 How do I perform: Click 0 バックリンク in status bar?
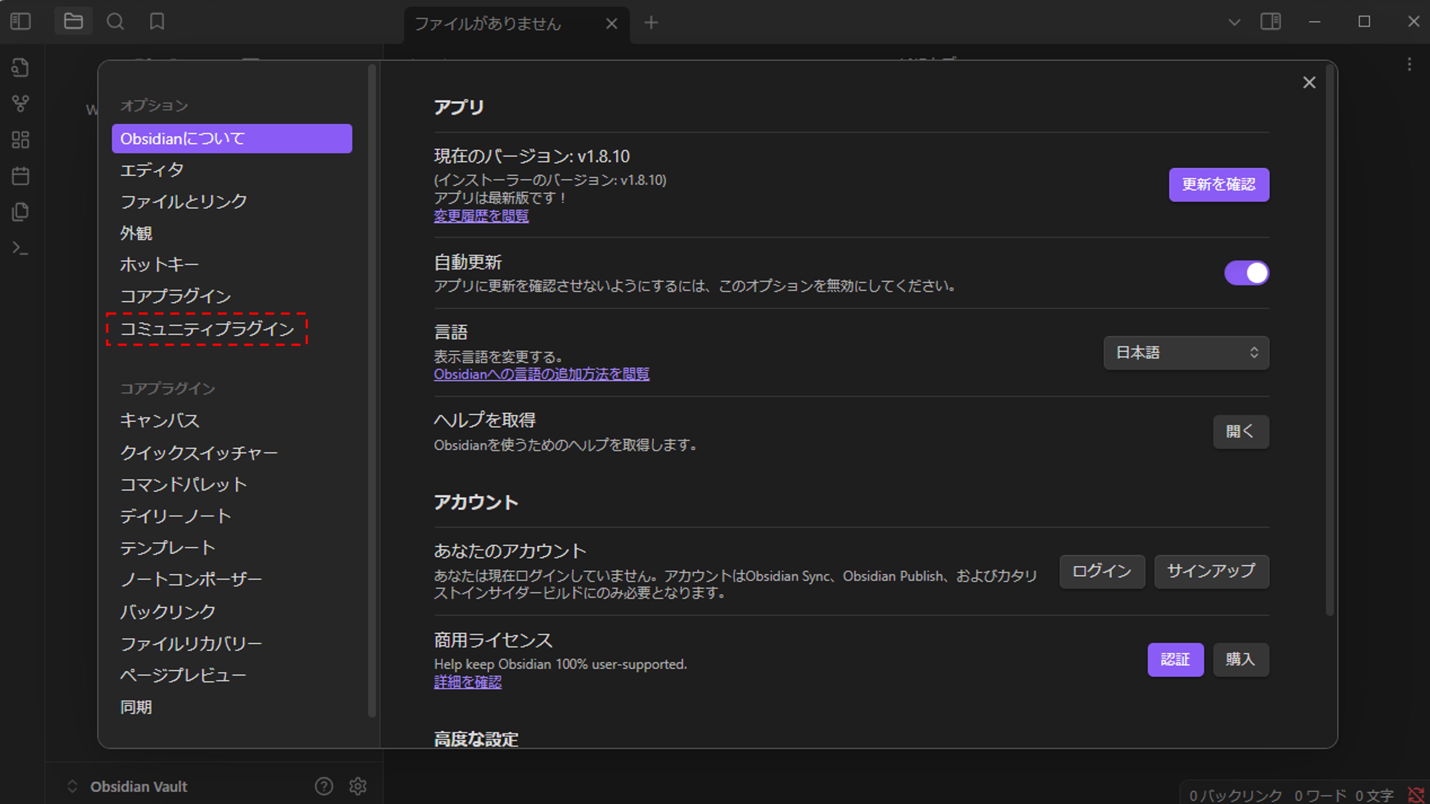(1235, 796)
